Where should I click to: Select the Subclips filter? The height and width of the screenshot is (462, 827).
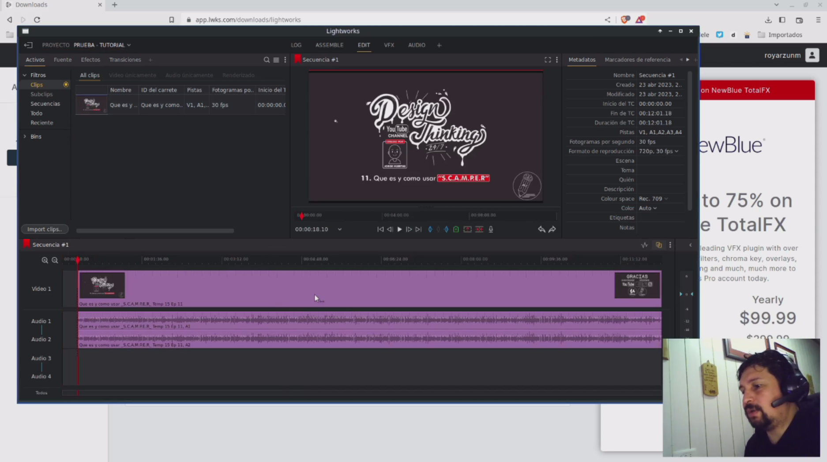pyautogui.click(x=41, y=94)
